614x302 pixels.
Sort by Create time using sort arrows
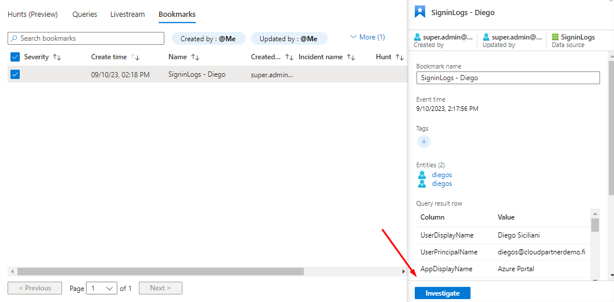tap(135, 57)
